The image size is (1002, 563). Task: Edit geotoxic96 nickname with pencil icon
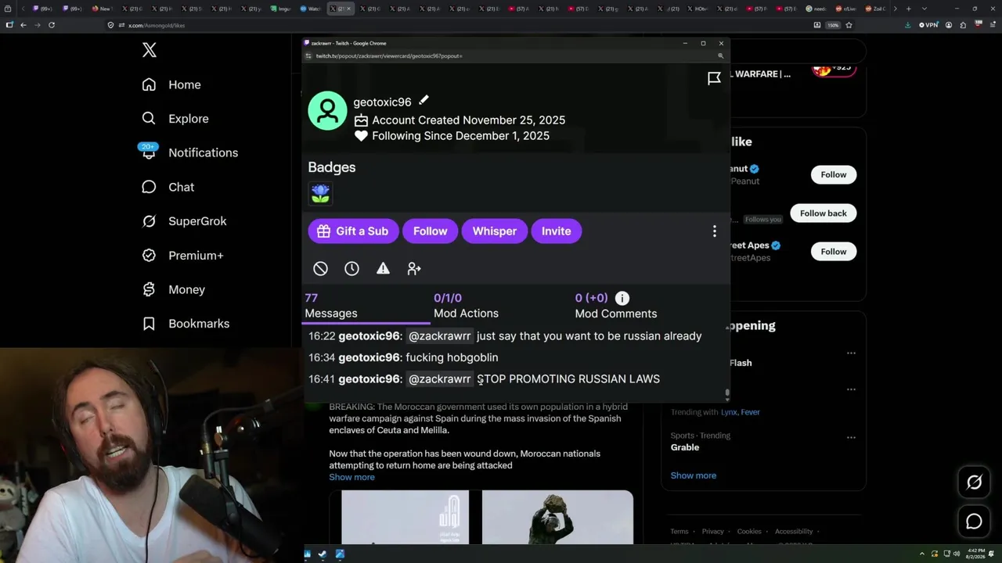pos(424,101)
